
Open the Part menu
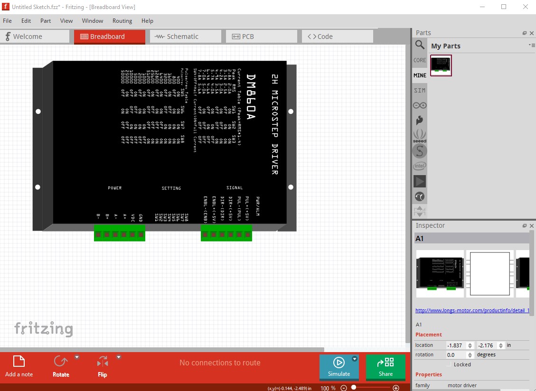click(x=46, y=21)
